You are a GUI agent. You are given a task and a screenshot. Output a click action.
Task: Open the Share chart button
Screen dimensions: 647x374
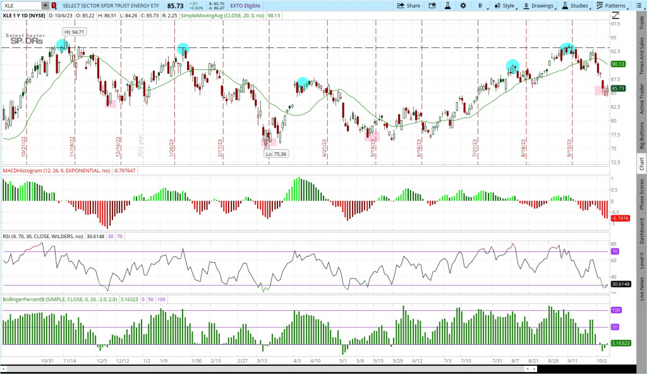click(409, 6)
